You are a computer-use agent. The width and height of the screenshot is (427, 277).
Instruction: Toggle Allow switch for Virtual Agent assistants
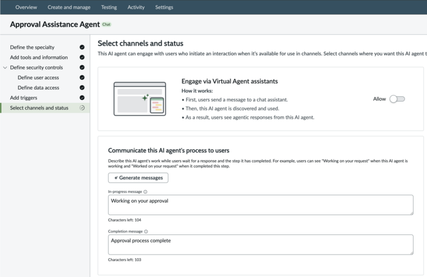397,99
